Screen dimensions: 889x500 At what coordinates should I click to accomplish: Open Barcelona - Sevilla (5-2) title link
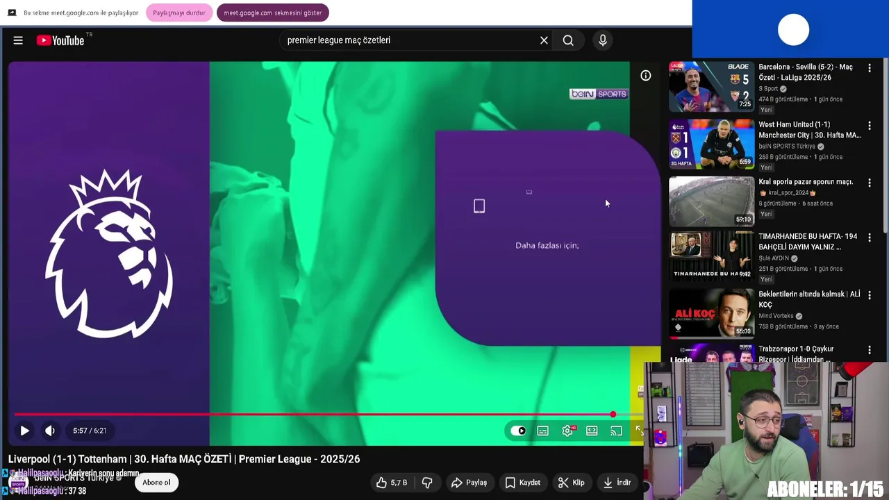(x=806, y=72)
